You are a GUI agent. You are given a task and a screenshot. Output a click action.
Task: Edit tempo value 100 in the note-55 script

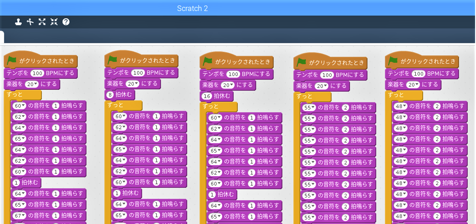[x=327, y=75]
